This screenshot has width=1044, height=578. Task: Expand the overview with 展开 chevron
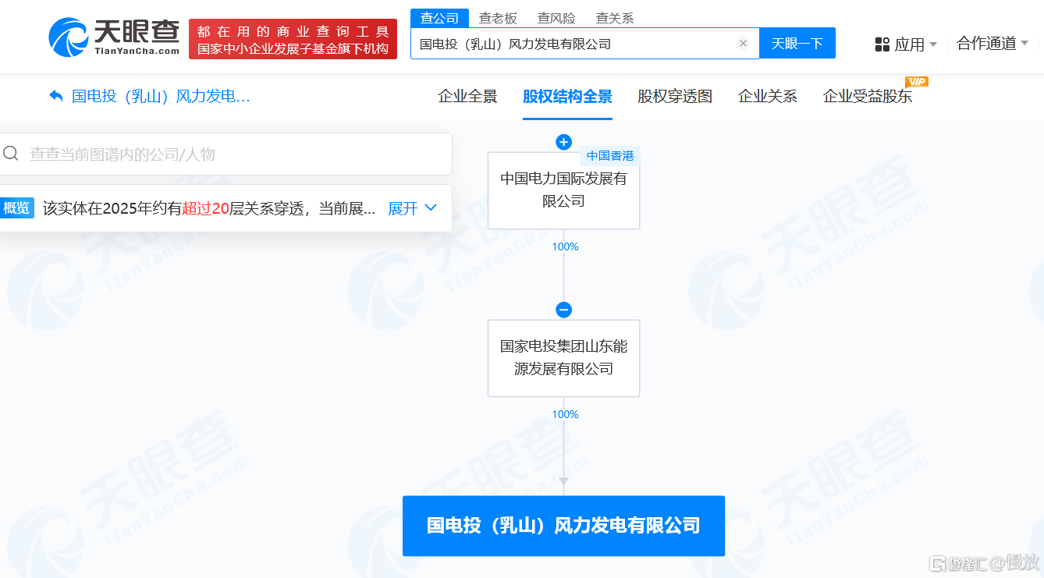tap(413, 208)
